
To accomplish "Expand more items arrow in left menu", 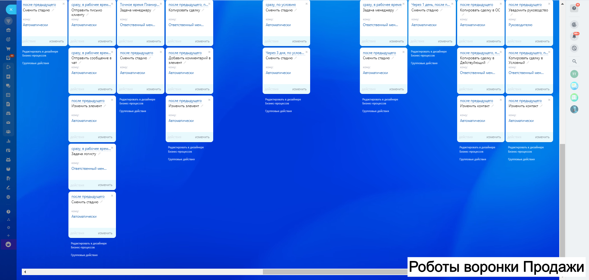I will tap(8, 197).
